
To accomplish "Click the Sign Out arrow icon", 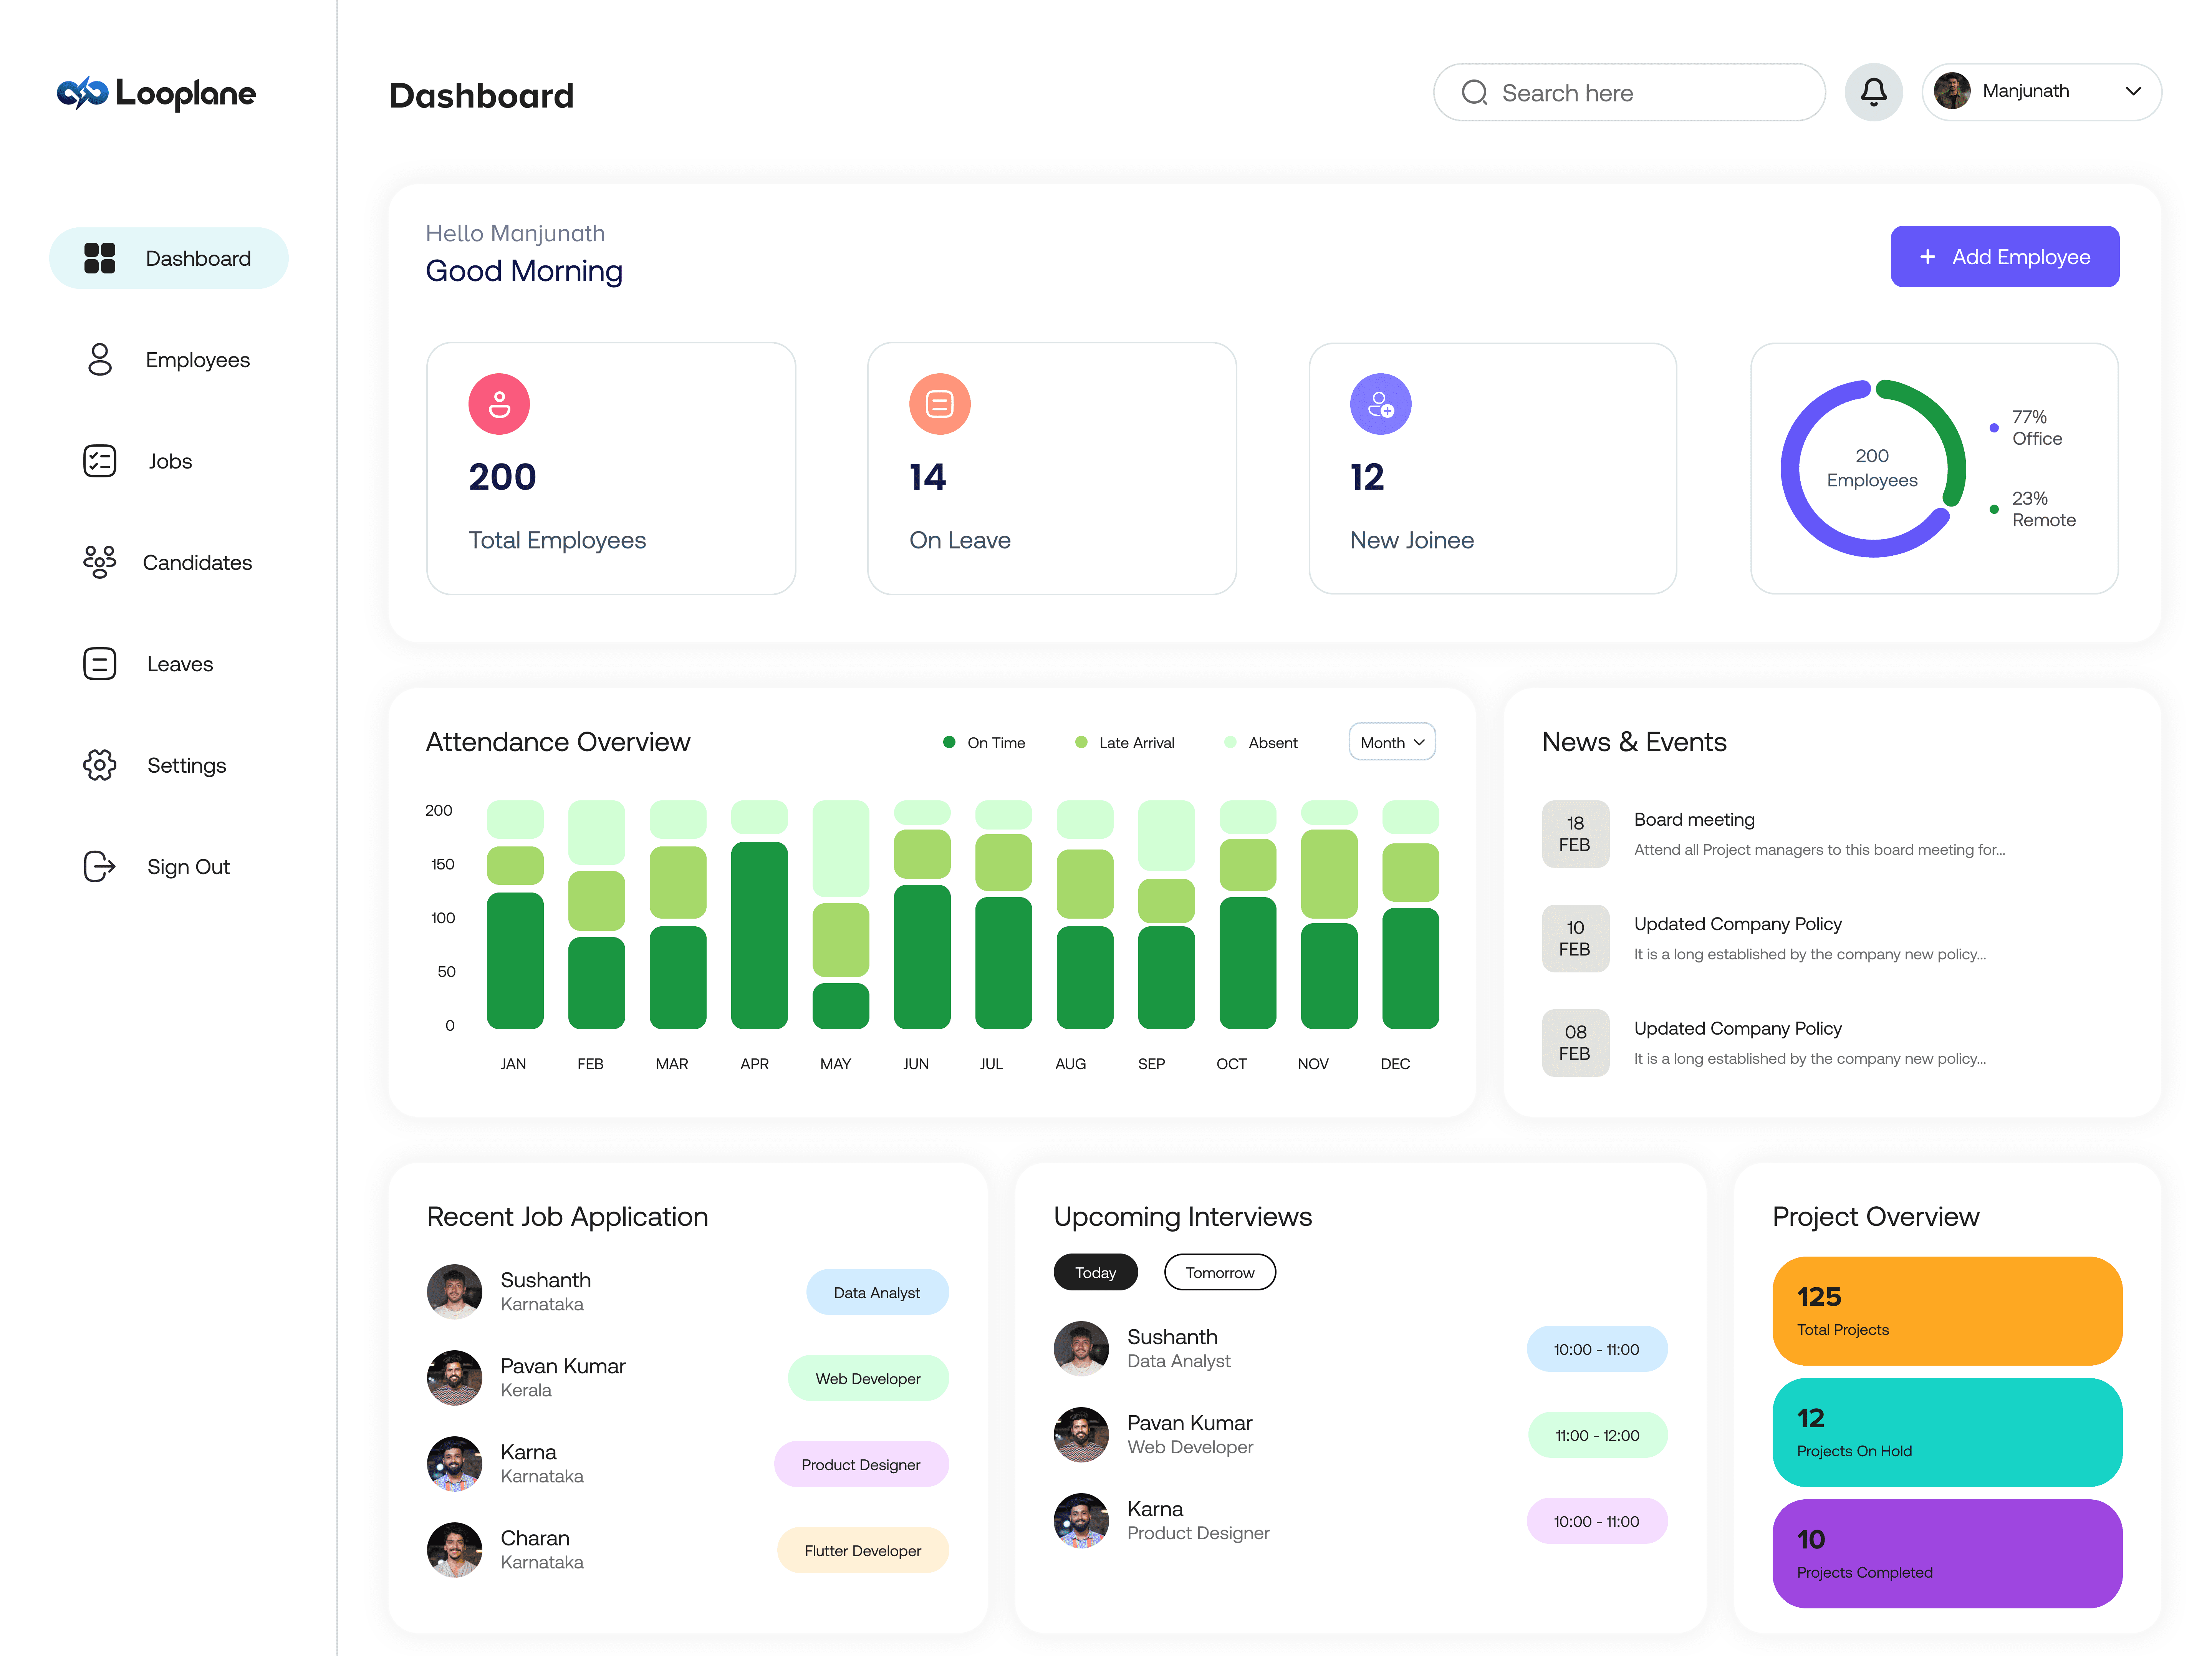I will click(99, 866).
